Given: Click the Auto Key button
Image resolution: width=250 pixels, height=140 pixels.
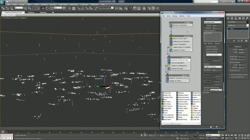Looking at the screenshot, I should [x=202, y=135].
